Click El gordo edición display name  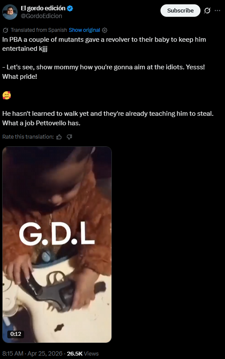(x=43, y=8)
